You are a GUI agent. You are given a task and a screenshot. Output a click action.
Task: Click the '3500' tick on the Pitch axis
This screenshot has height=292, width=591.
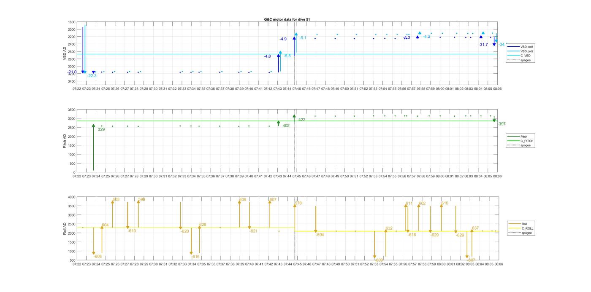point(72,110)
